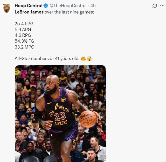166x162 pixels.
Task: Click the 33.2 MPG stat line
Action: [x=24, y=47]
